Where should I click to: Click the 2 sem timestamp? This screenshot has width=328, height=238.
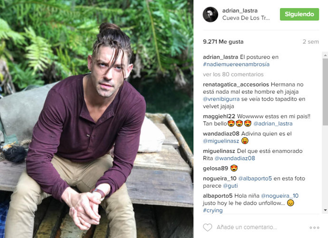[x=310, y=42]
